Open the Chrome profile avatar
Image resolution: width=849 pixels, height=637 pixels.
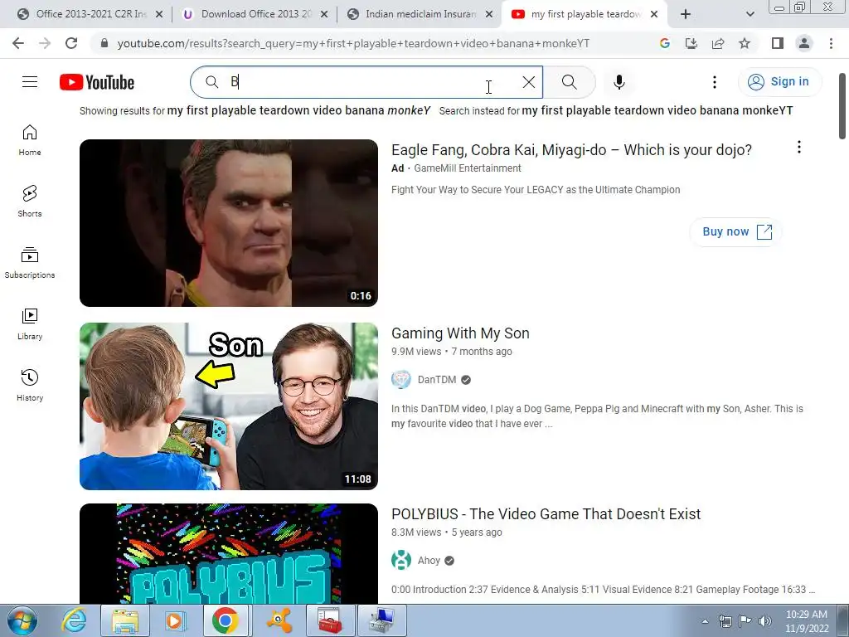click(x=804, y=43)
